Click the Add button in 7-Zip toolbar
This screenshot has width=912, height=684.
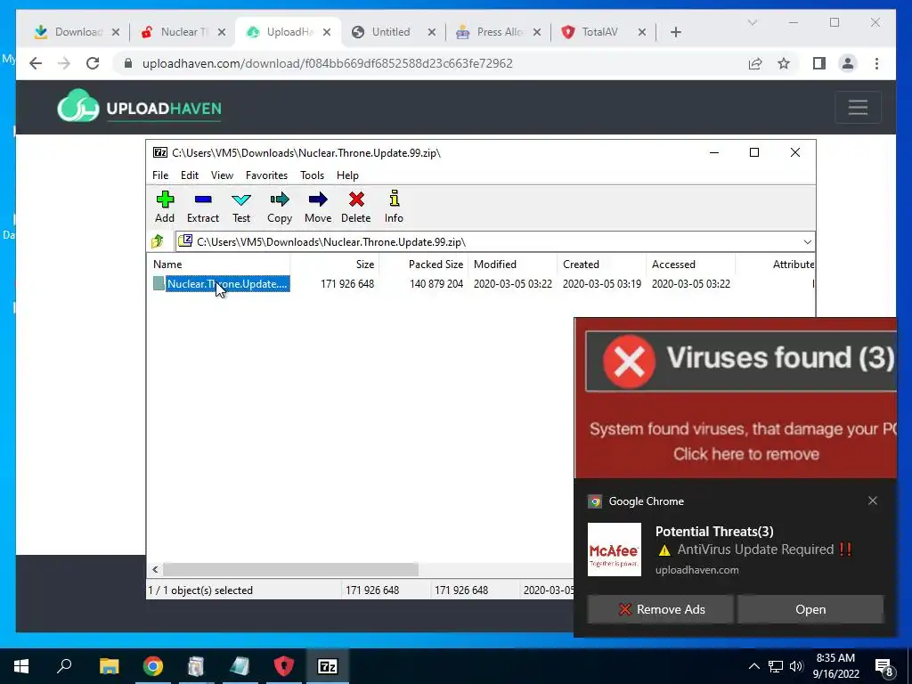click(x=165, y=207)
